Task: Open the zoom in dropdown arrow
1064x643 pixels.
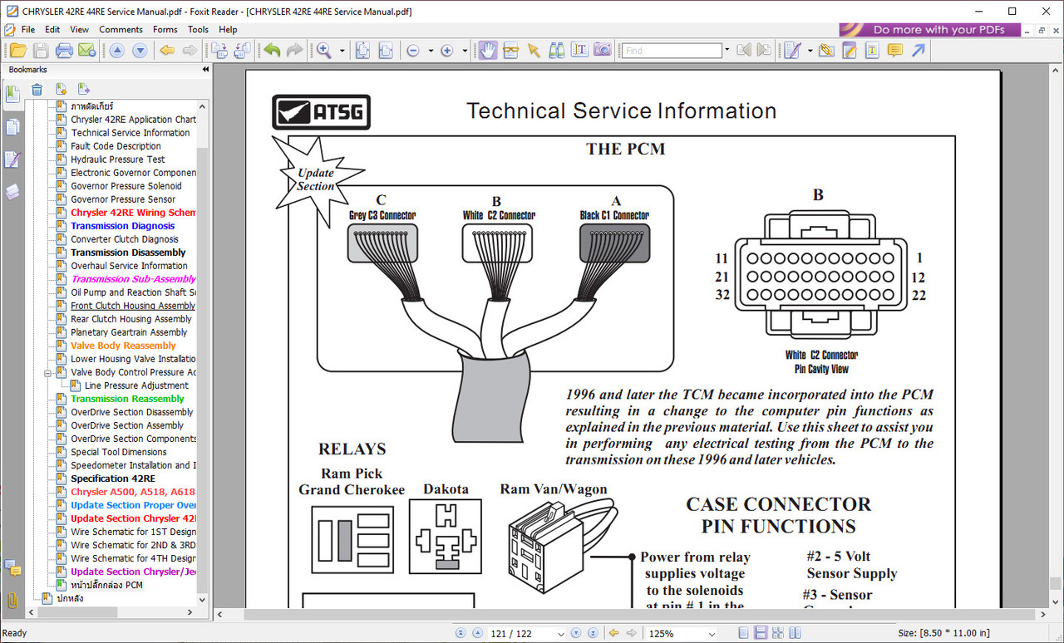Action: [465, 51]
